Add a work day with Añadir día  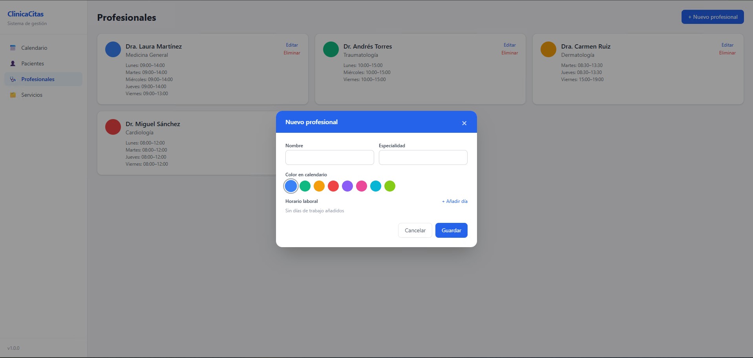click(455, 201)
